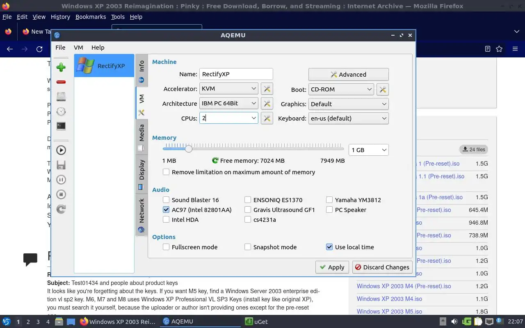
Task: Open the start menu icon on taskbar
Action: coord(7,321)
